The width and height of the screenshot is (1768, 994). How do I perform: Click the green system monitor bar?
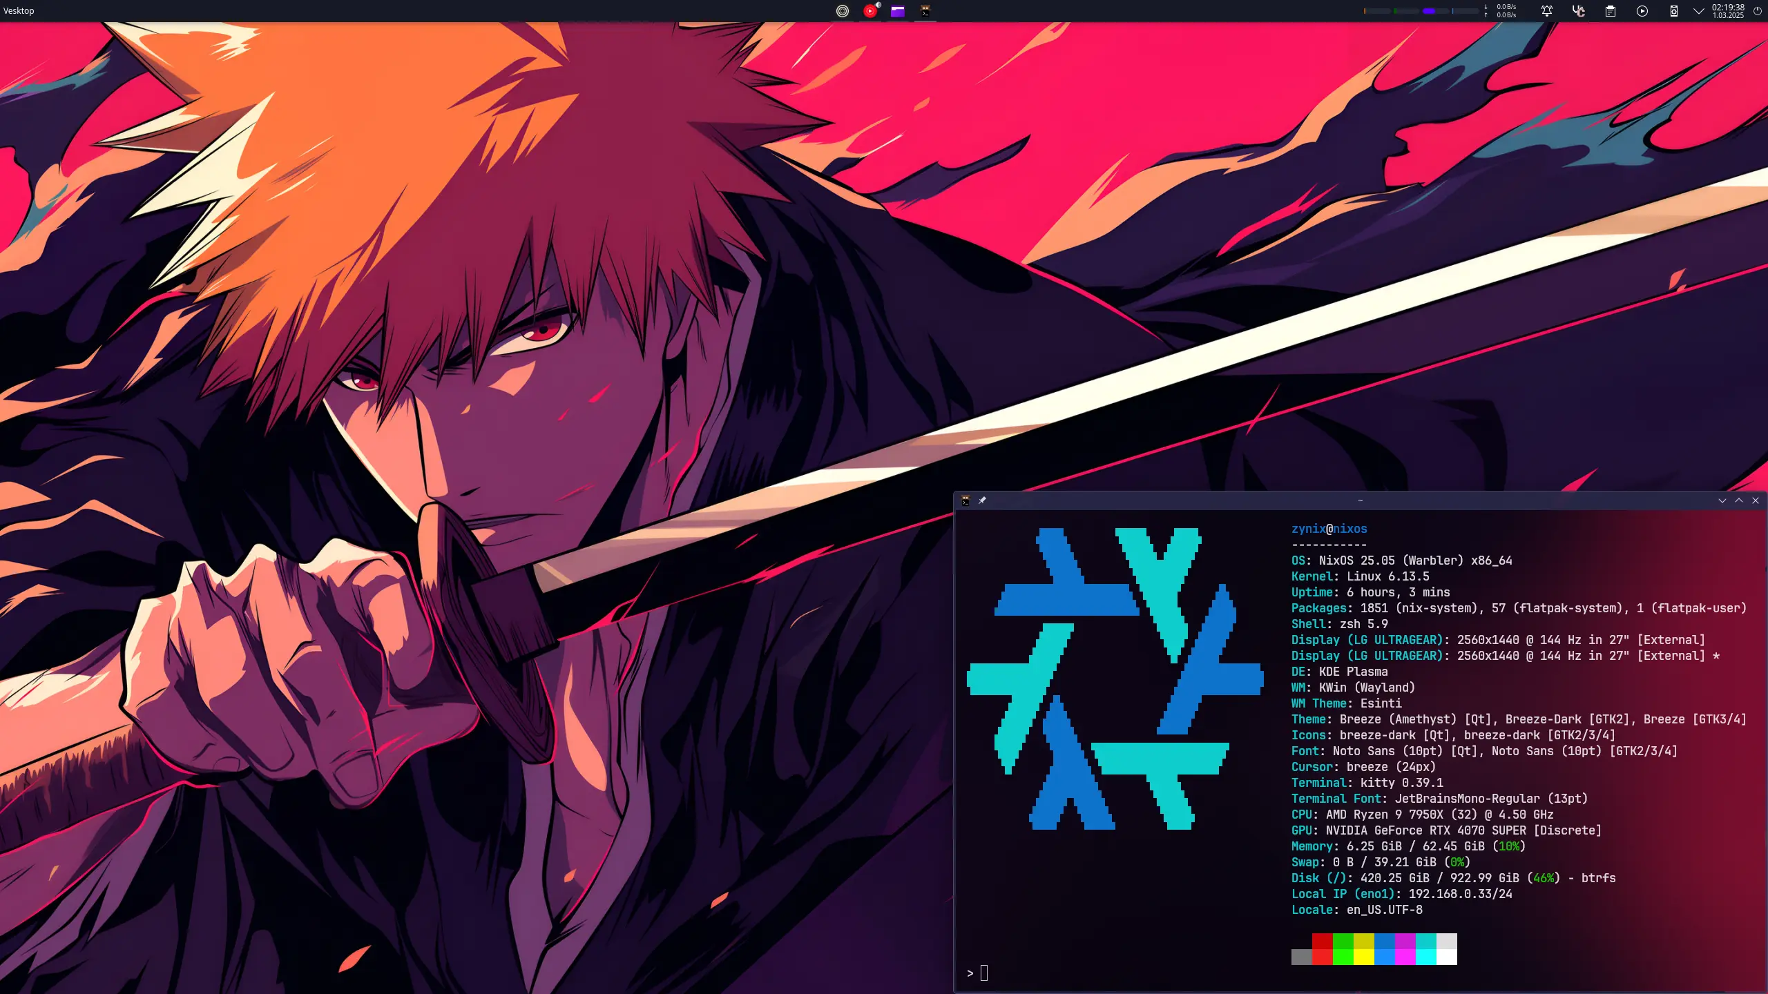point(1407,11)
